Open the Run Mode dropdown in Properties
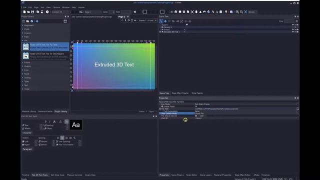This screenshot has height=180, width=320. tap(298, 104)
